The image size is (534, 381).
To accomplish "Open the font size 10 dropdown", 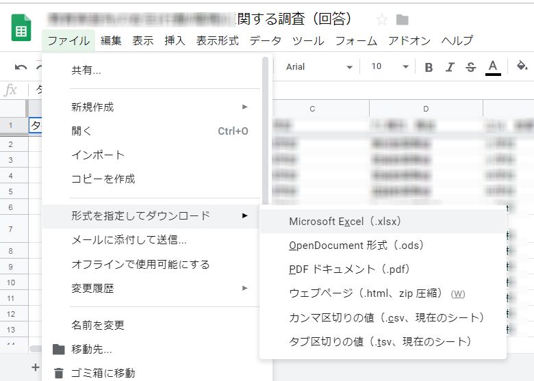I will (x=390, y=66).
